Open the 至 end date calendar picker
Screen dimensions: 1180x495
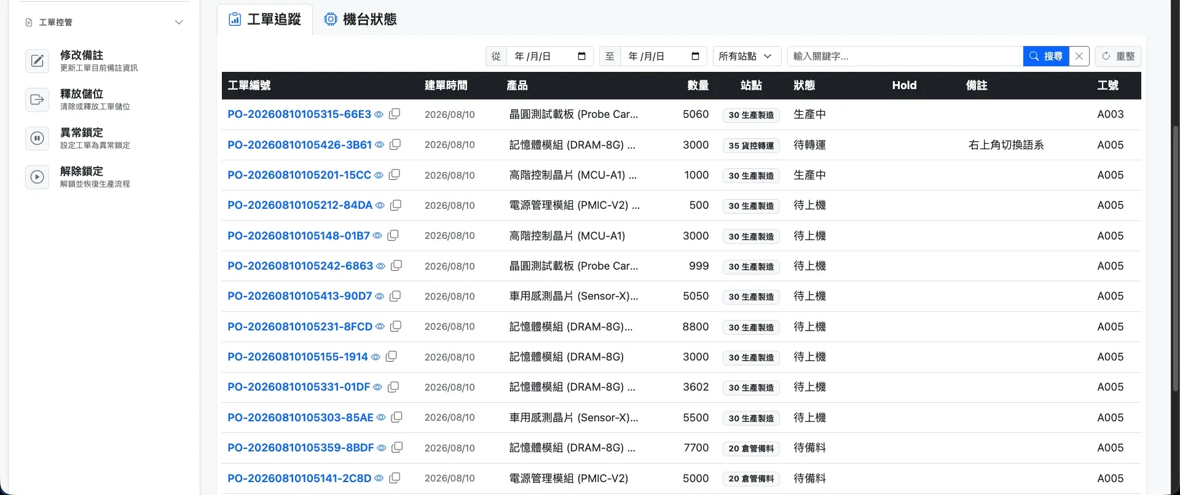pyautogui.click(x=695, y=57)
